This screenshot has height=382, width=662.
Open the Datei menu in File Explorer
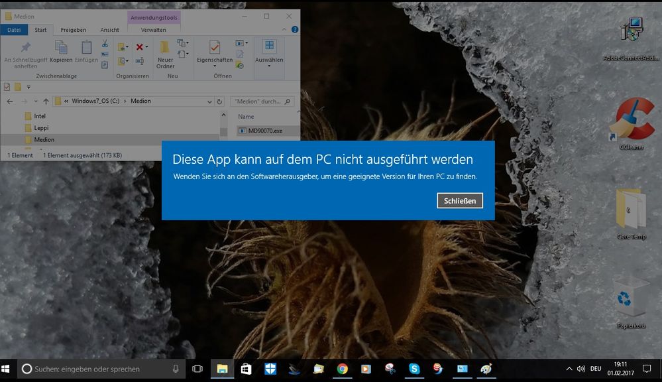click(x=14, y=30)
